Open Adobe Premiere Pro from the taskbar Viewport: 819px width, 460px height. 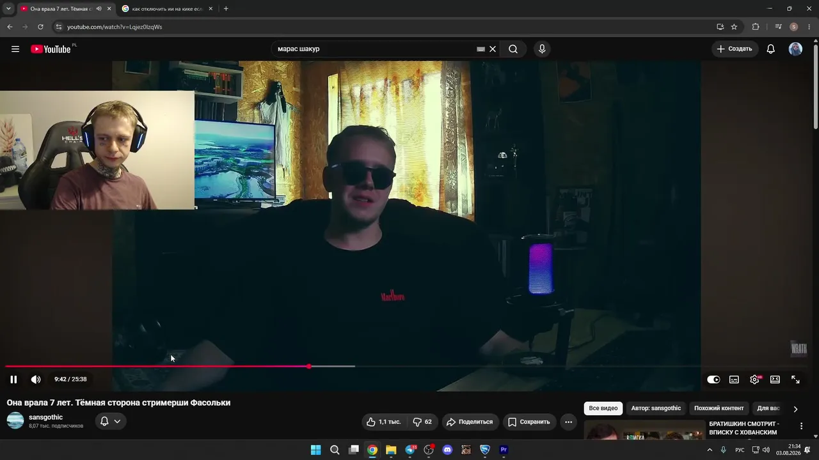(504, 450)
